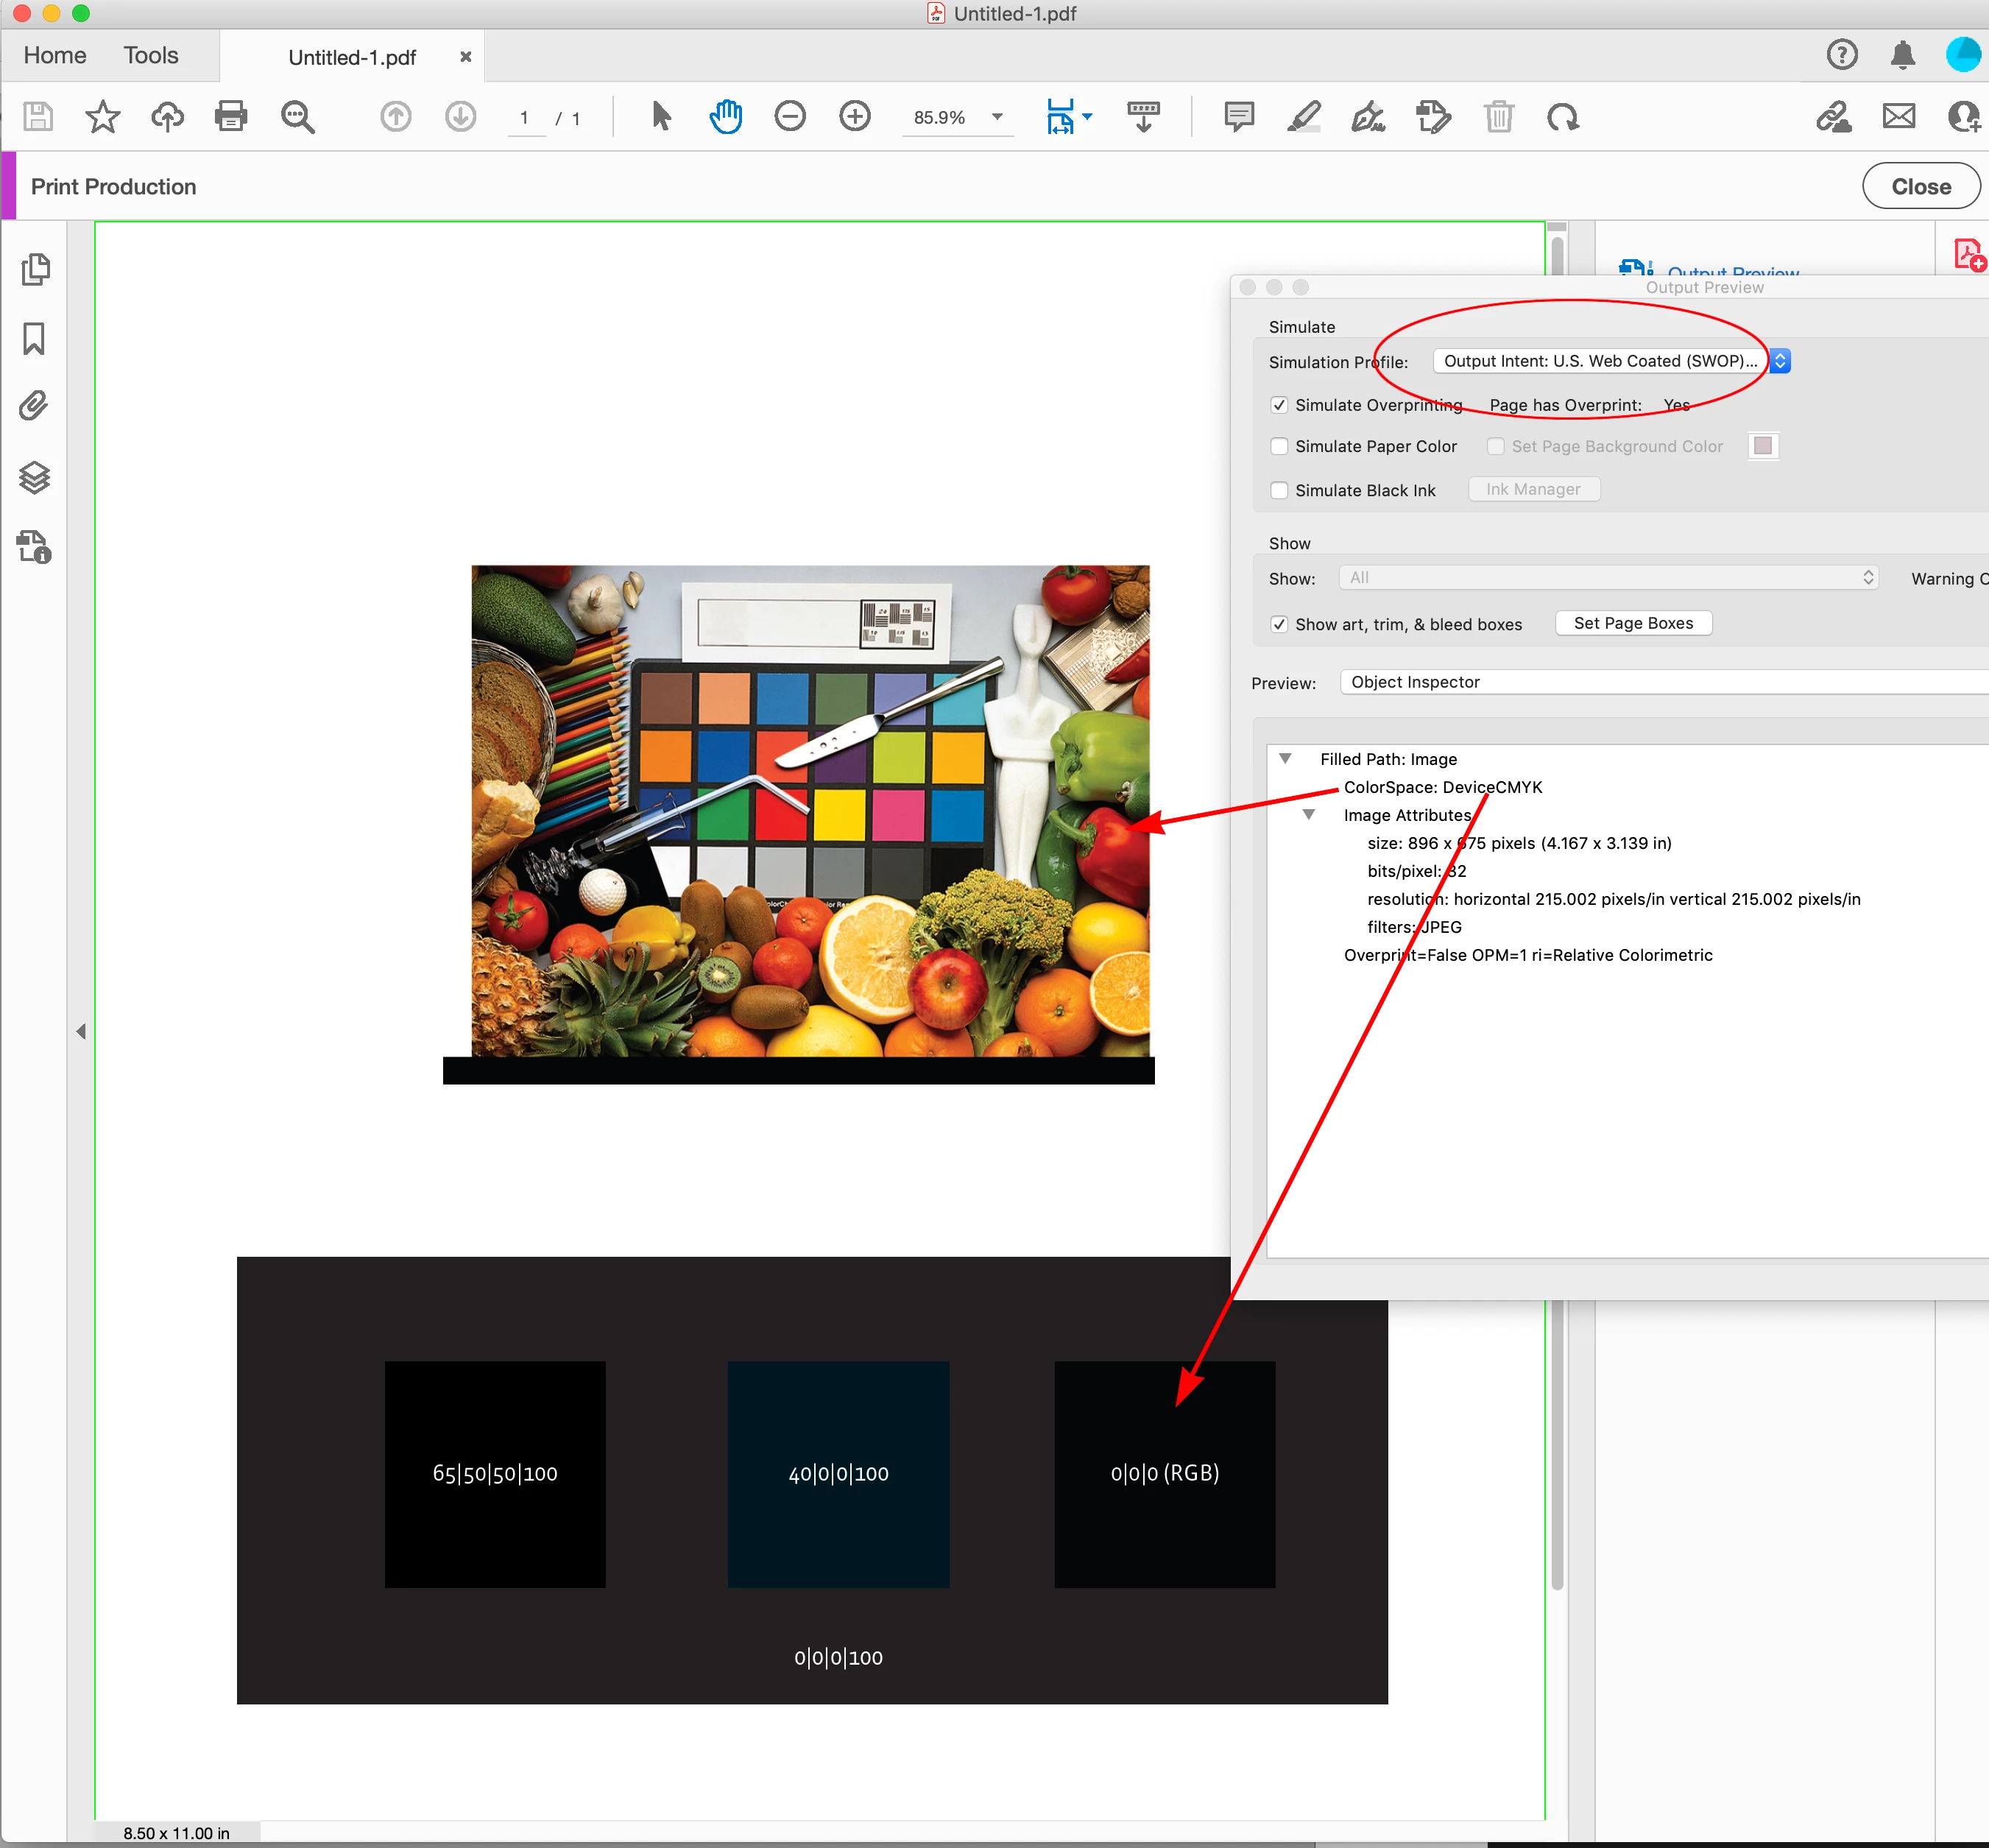Select the Hand tool in toolbar
This screenshot has height=1848, width=1989.
pos(725,117)
